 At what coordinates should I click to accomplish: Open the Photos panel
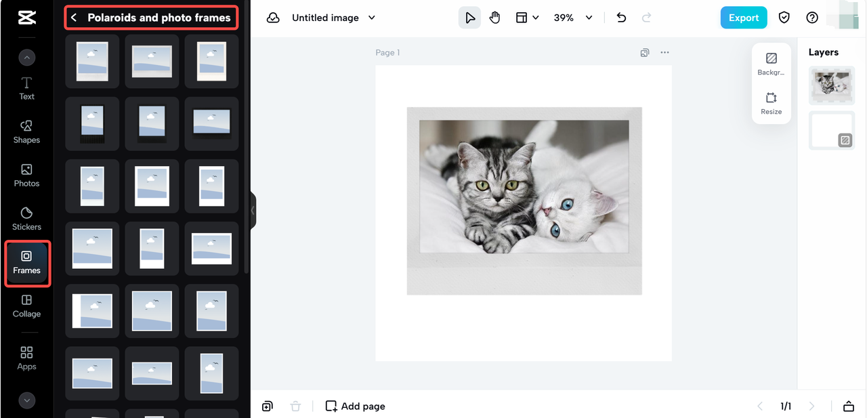(x=26, y=175)
